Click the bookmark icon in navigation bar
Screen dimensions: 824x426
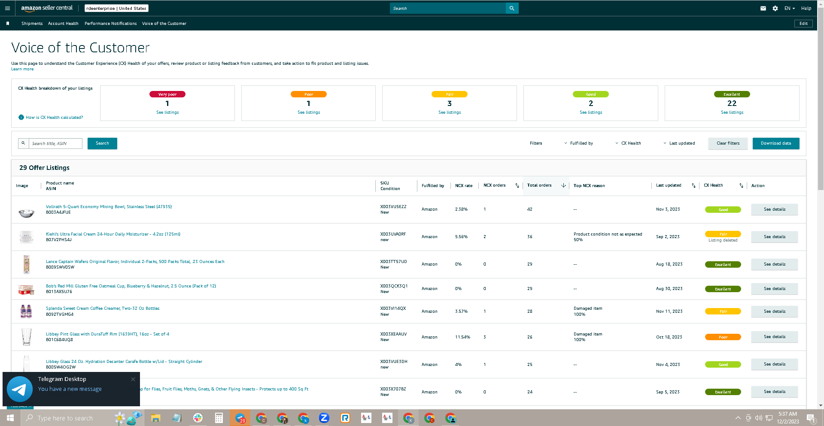pyautogui.click(x=8, y=24)
